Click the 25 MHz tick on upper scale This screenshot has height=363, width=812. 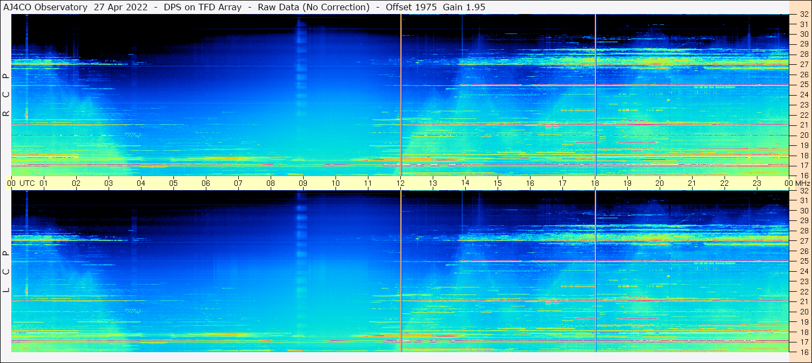803,85
